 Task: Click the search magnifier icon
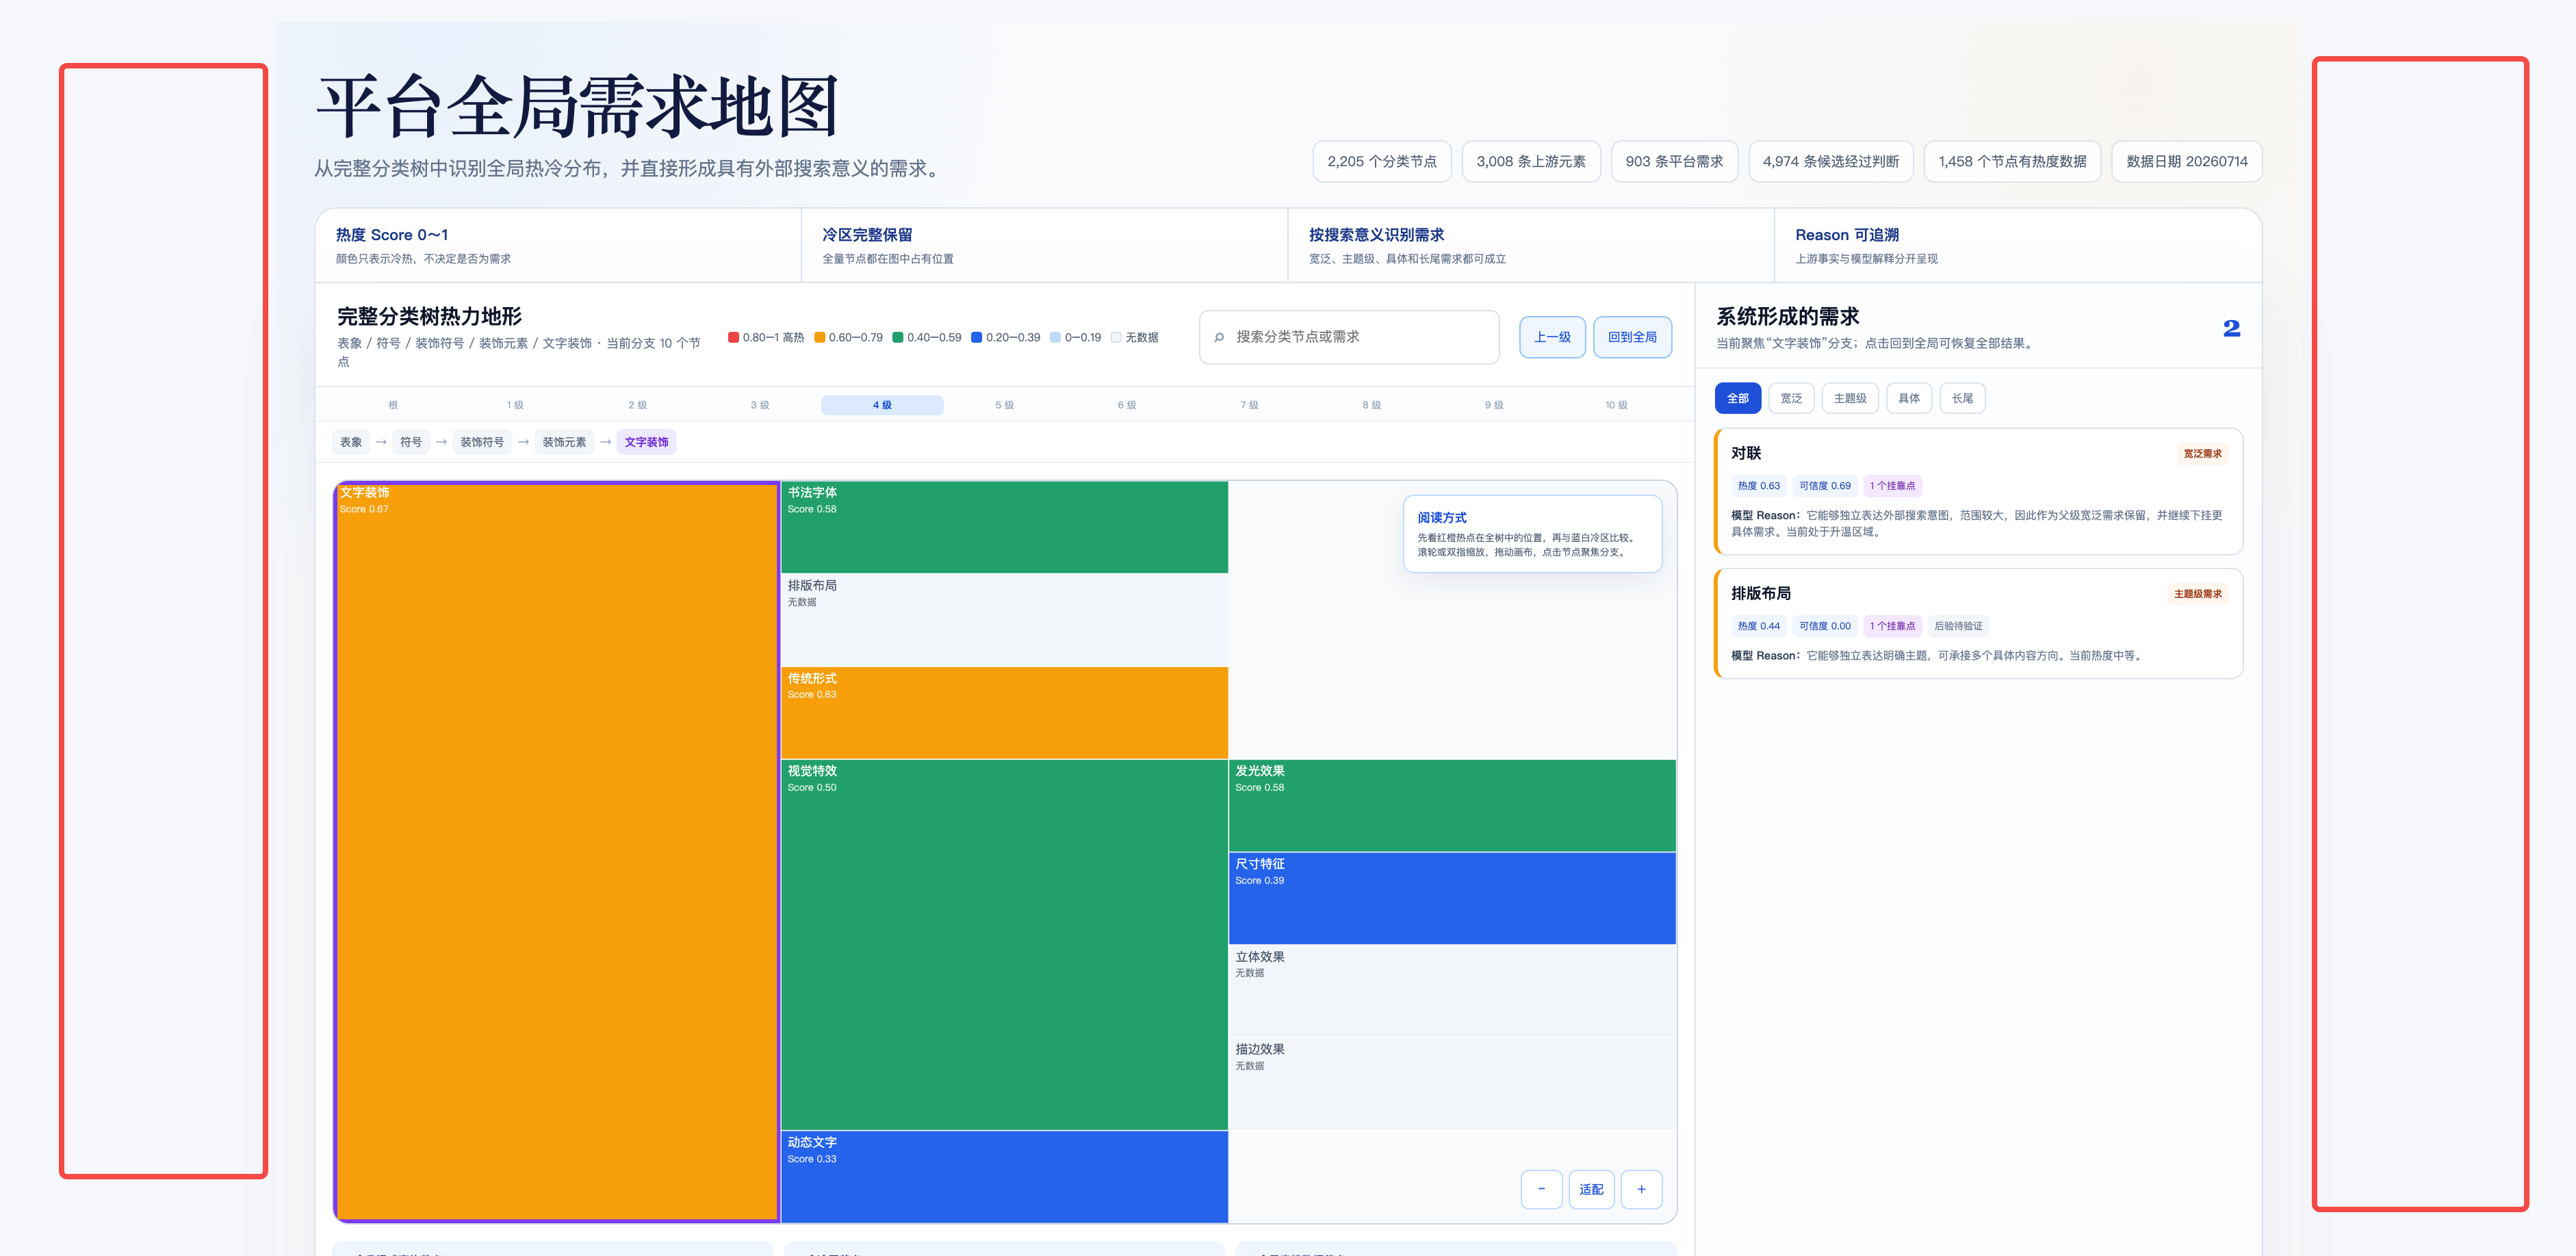pos(1219,338)
